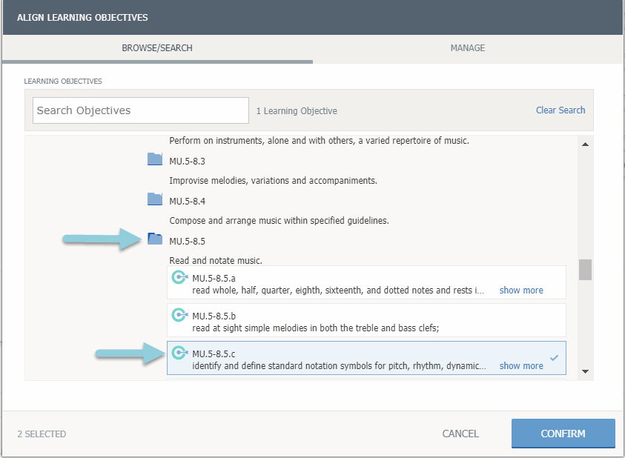Switch to the Manage tab

click(467, 48)
